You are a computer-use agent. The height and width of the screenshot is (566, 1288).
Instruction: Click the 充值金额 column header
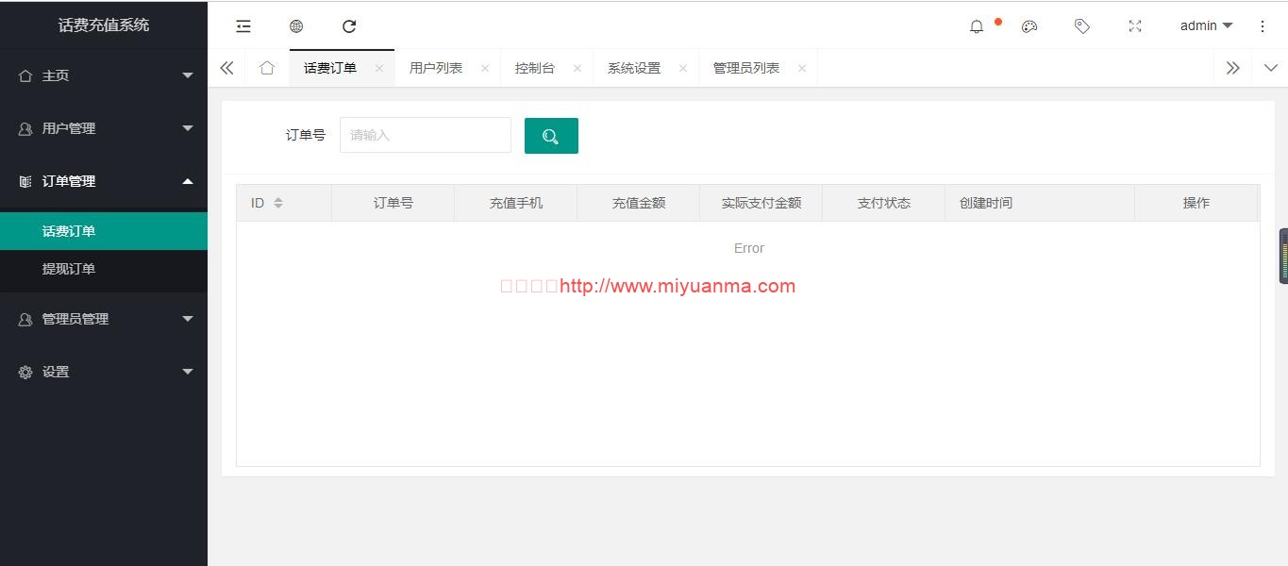(x=639, y=203)
